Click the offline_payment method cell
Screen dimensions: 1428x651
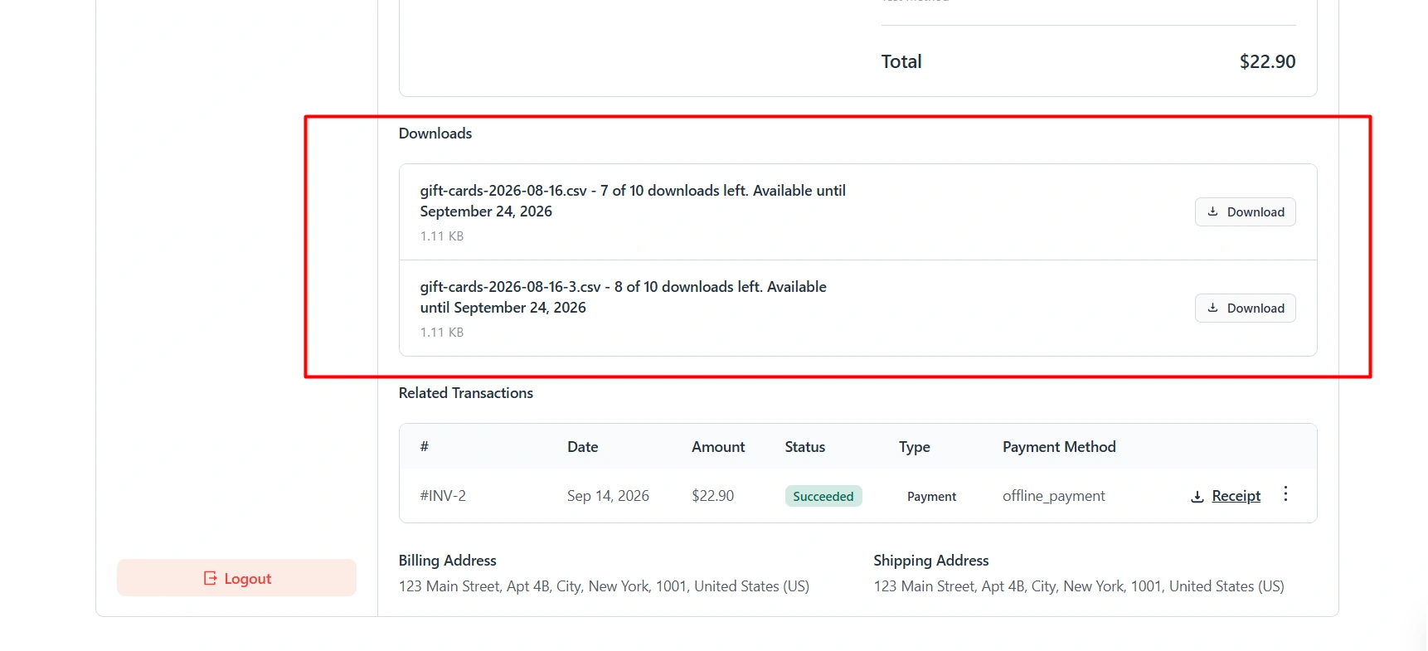[x=1053, y=496]
